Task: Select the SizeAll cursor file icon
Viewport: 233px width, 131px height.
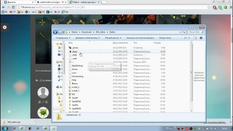Action: (70, 98)
